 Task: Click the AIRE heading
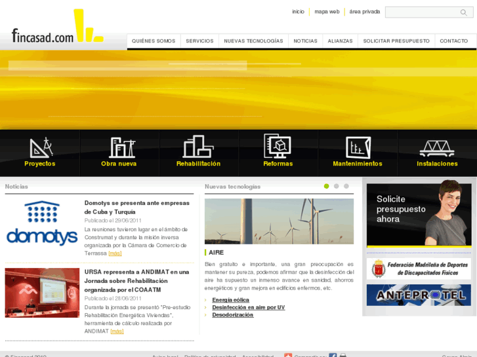217,252
